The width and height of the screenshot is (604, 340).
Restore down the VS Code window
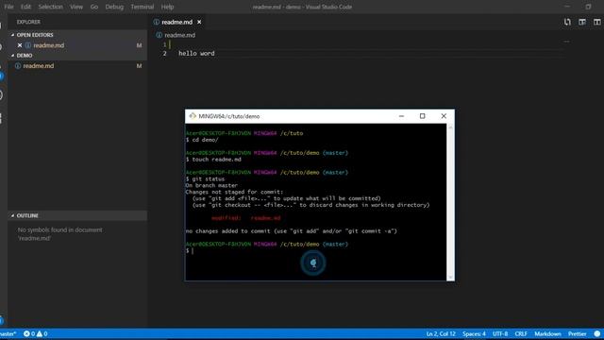588,7
